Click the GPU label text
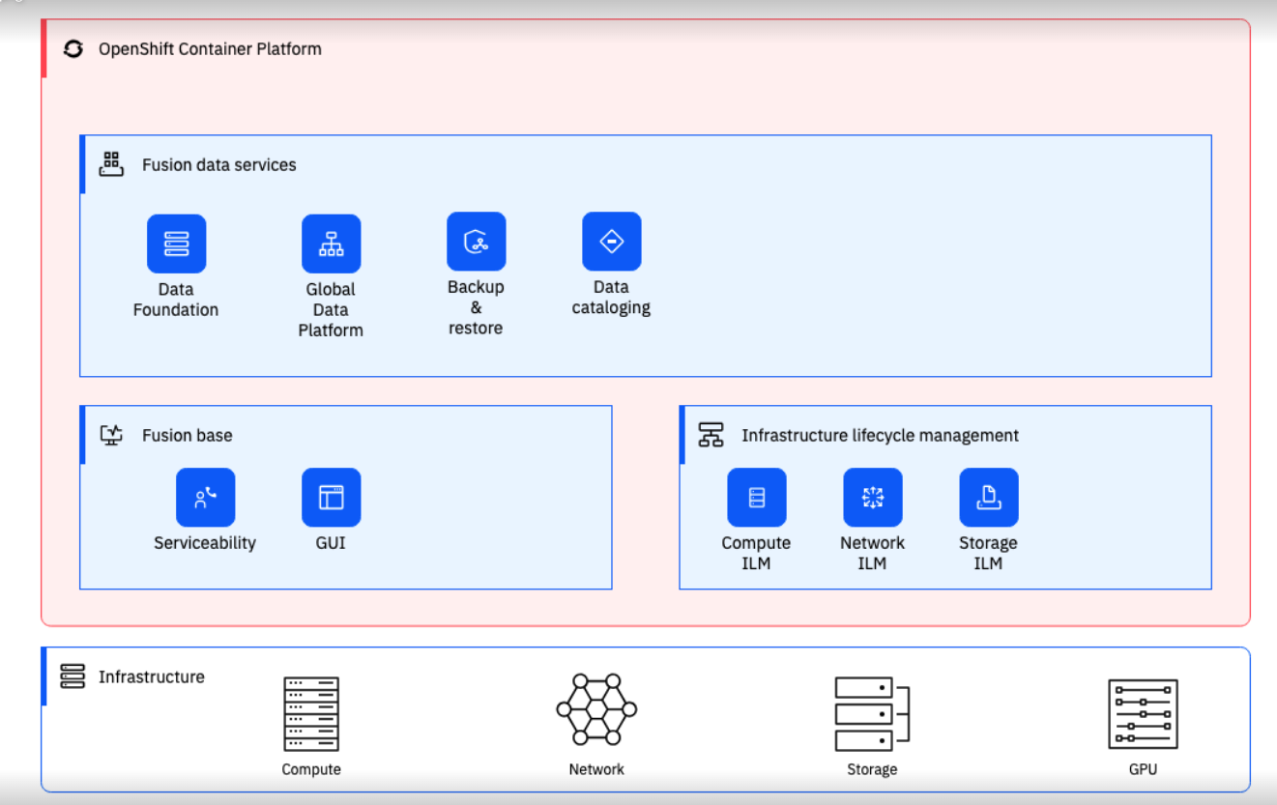This screenshot has width=1277, height=805. (1143, 770)
